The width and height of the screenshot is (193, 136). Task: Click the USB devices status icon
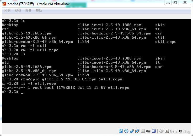click(x=132, y=131)
